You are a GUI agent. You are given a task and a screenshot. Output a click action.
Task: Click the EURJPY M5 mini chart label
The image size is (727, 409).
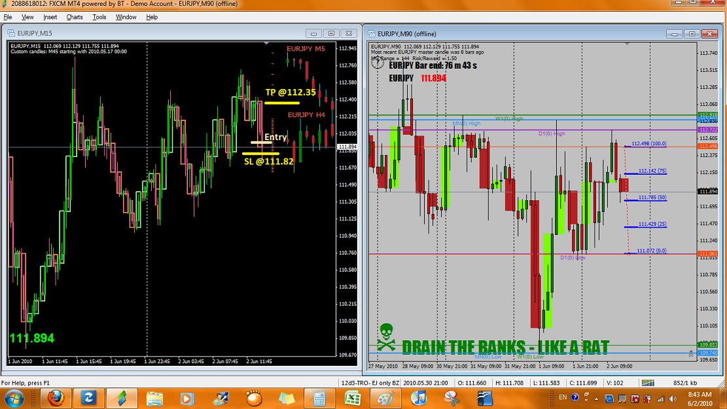(306, 48)
